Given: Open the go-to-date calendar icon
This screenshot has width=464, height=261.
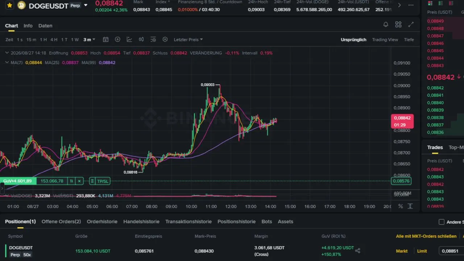Looking at the screenshot, I should tap(105, 40).
